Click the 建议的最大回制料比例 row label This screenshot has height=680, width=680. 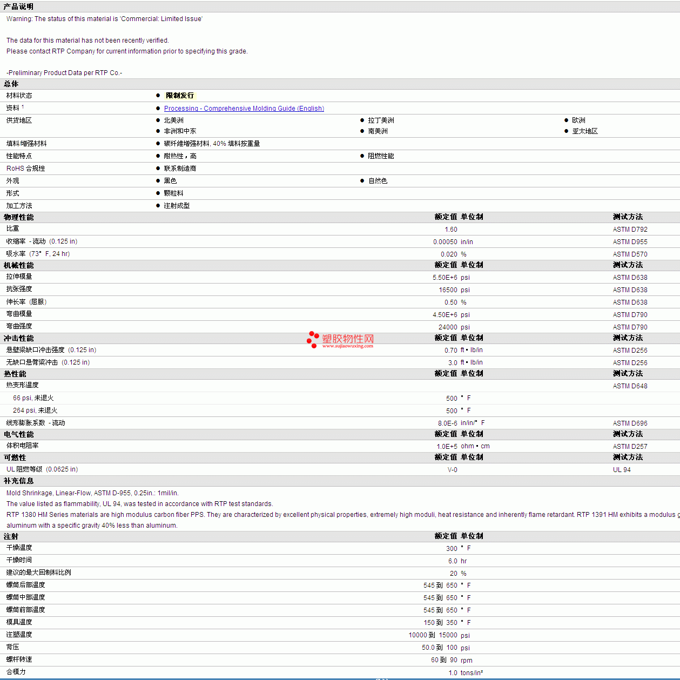[38, 573]
